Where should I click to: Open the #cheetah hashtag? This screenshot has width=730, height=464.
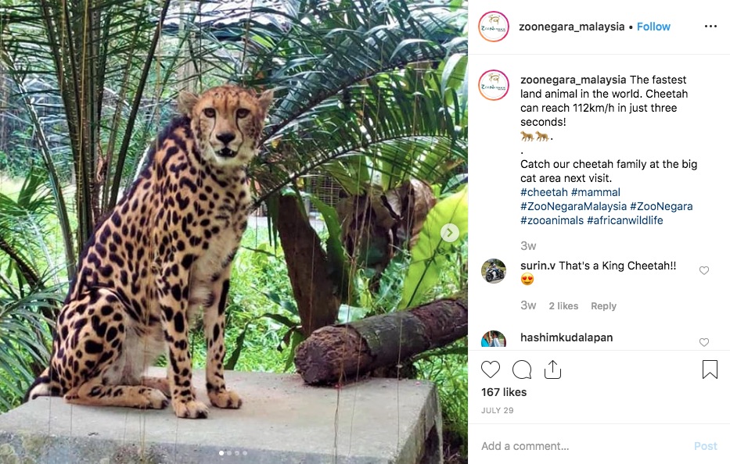click(543, 192)
